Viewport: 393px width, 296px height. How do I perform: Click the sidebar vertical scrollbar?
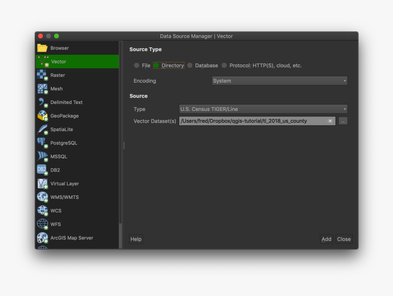[120, 145]
